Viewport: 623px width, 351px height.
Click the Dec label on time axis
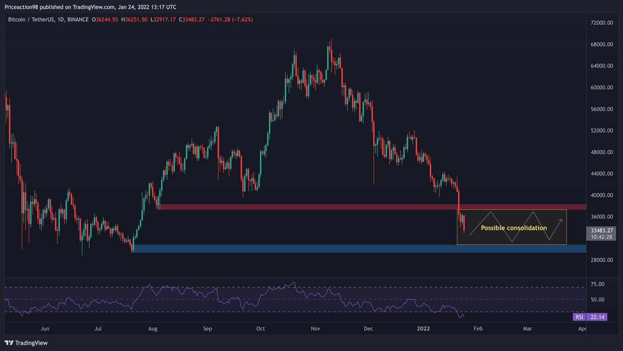coord(368,328)
